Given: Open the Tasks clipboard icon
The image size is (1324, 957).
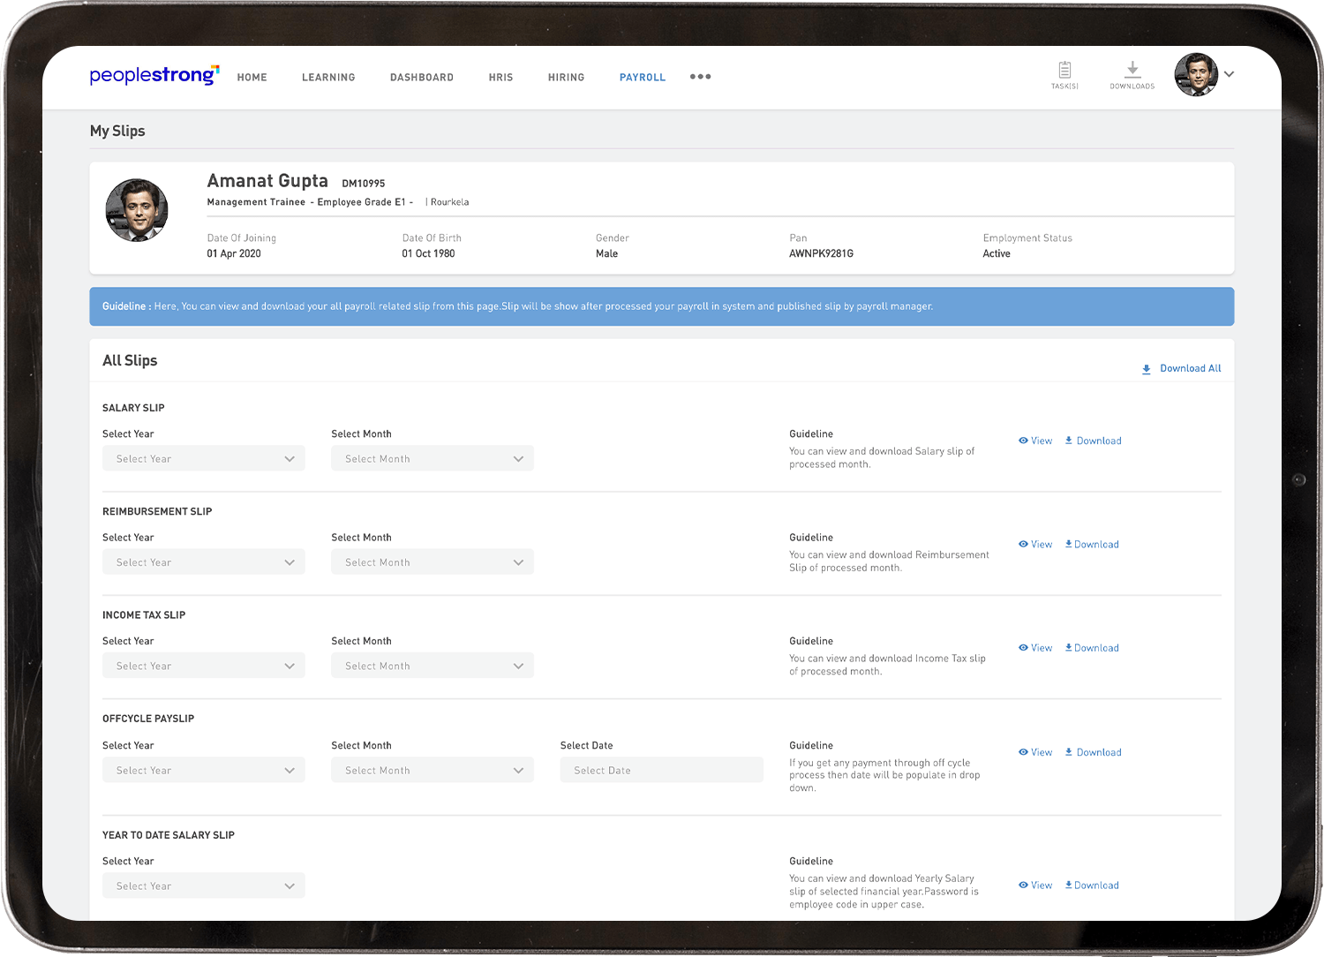Looking at the screenshot, I should pyautogui.click(x=1064, y=71).
